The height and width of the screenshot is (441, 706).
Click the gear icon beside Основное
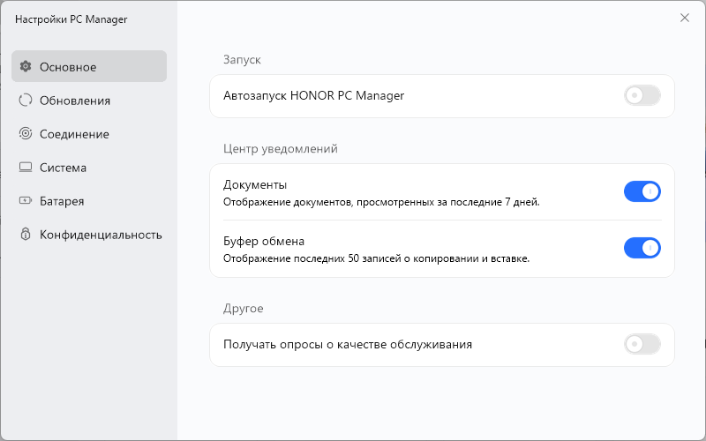point(26,66)
